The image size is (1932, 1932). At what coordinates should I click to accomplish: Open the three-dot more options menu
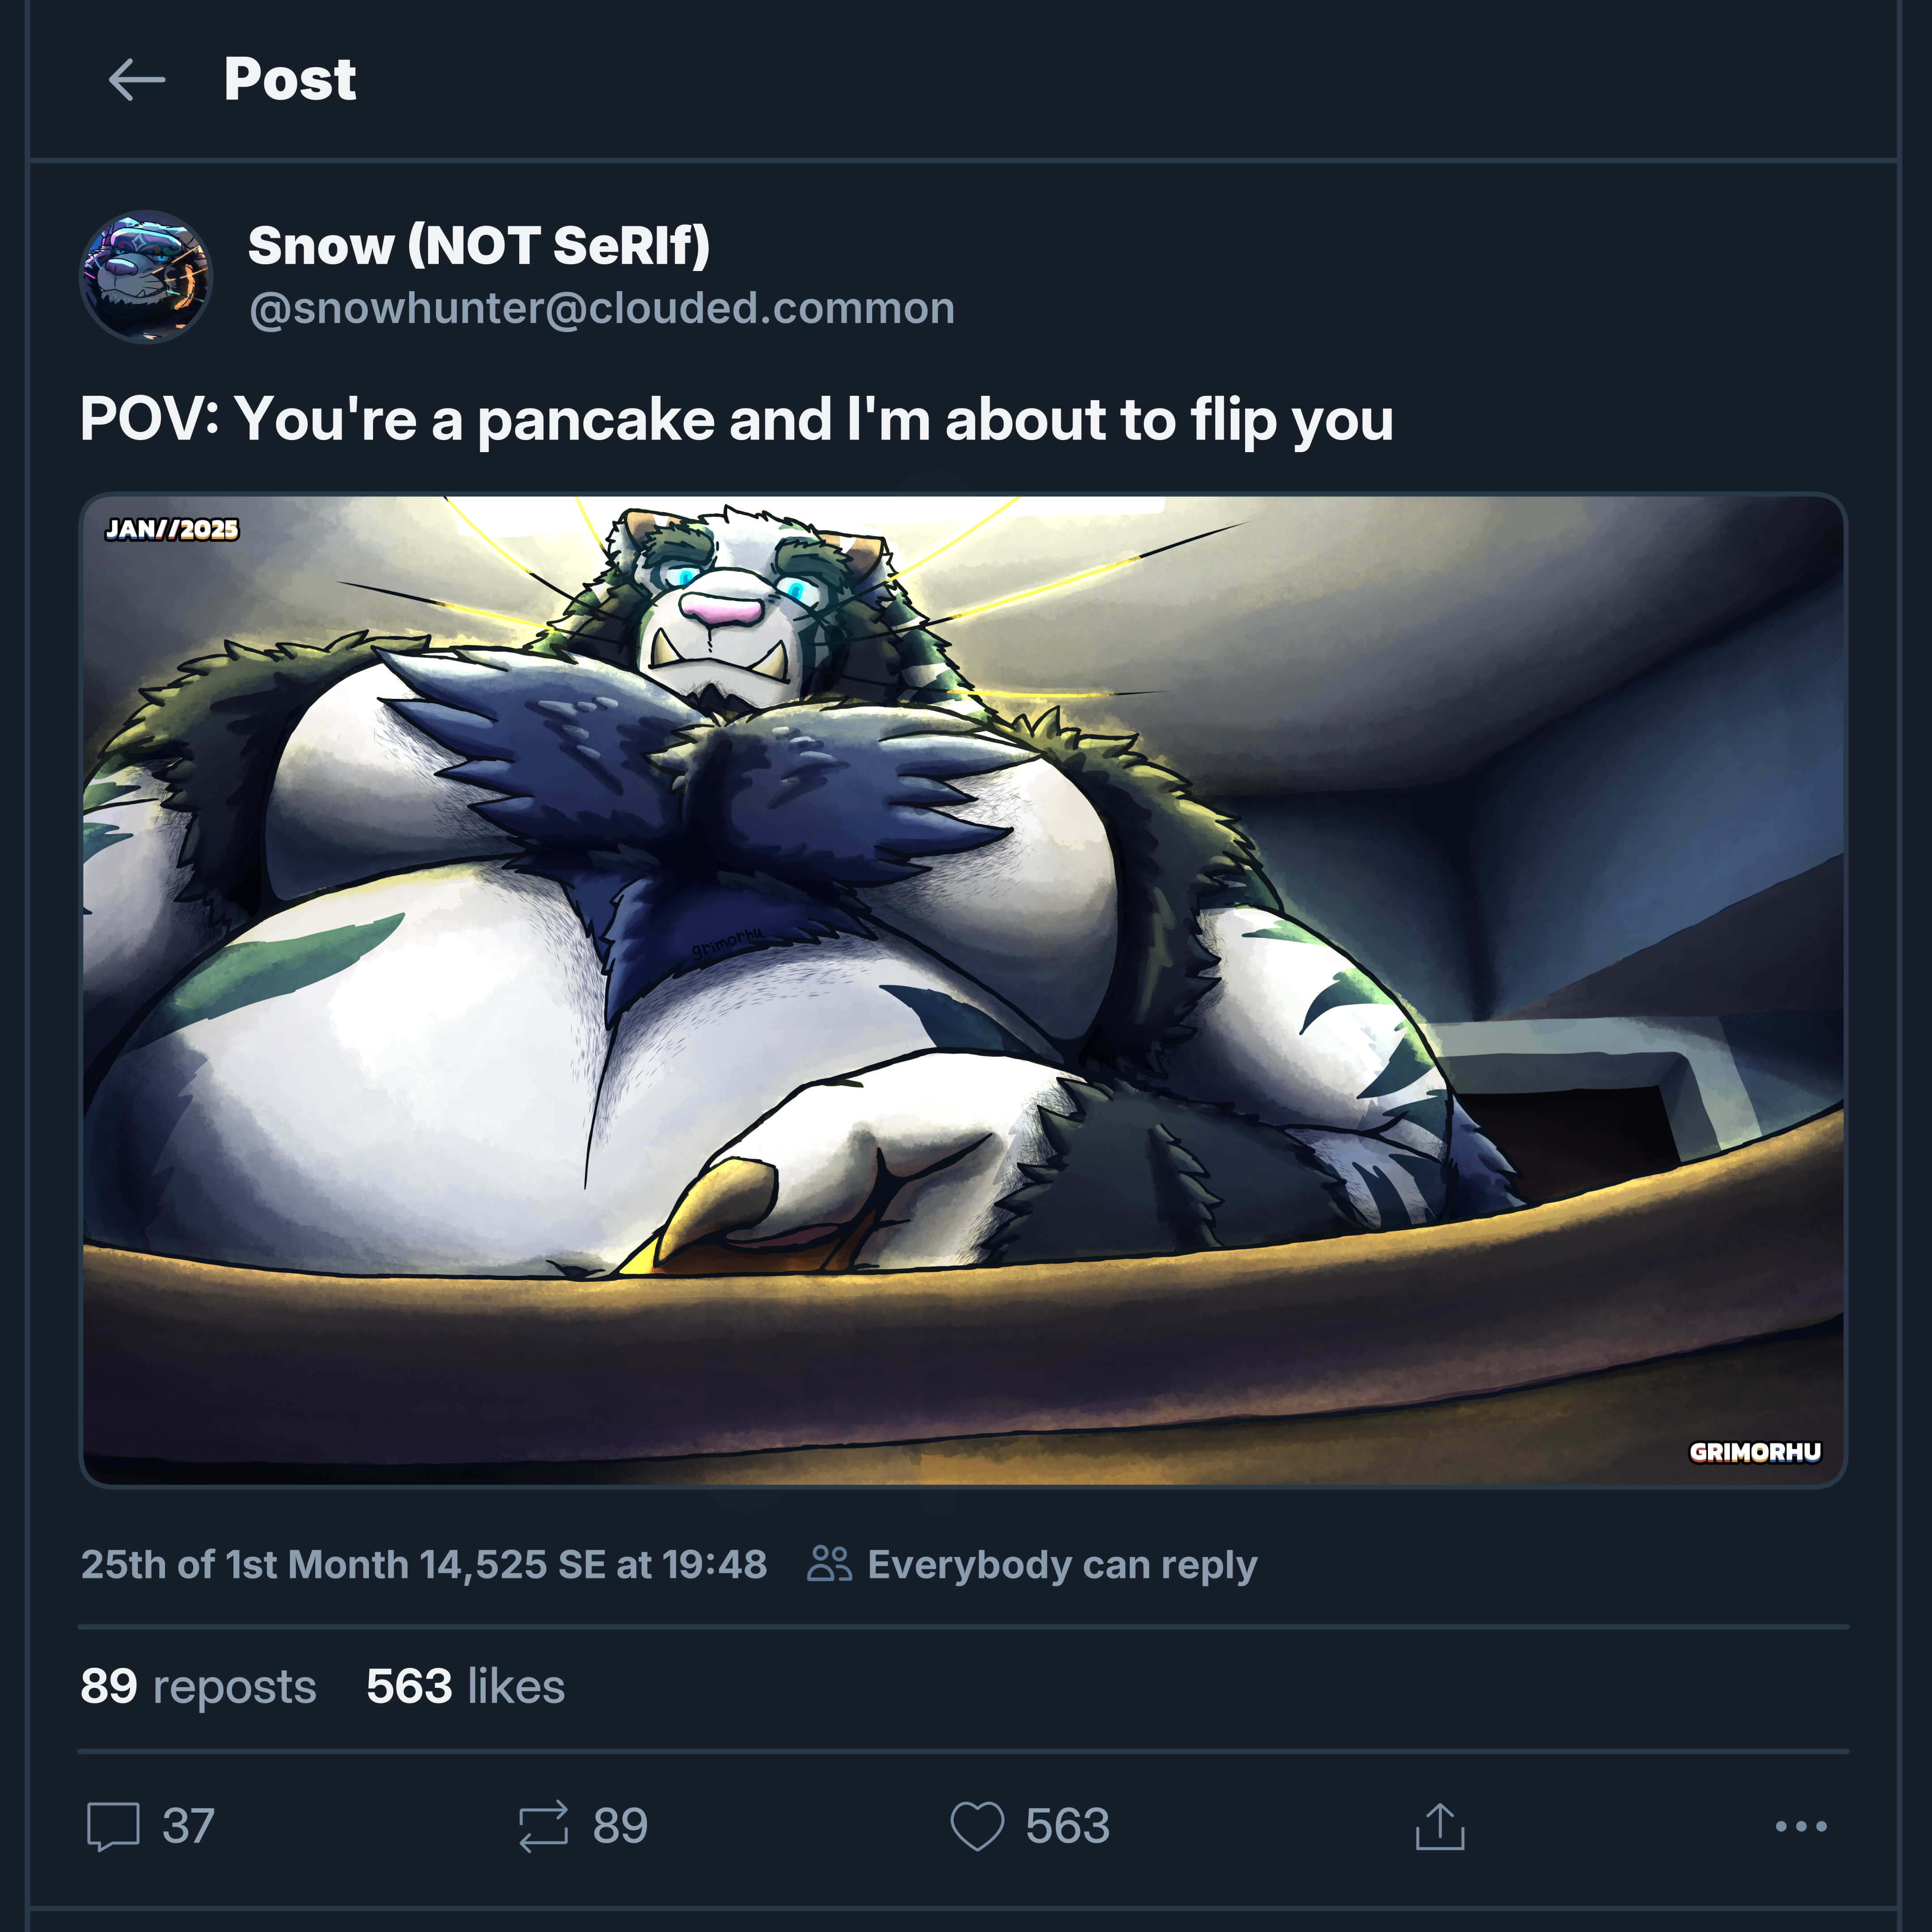(1801, 1826)
